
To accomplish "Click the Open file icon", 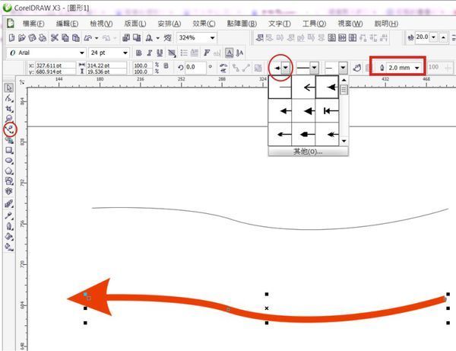I will click(x=22, y=38).
